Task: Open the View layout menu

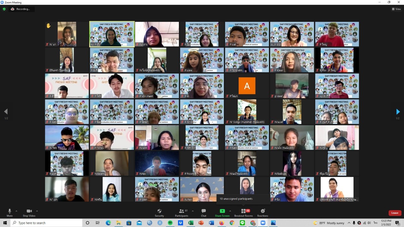Action: (396, 9)
